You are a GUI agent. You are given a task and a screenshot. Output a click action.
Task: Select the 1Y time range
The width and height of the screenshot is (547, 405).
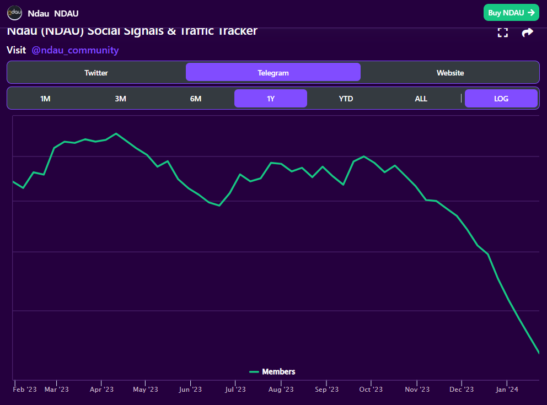271,98
